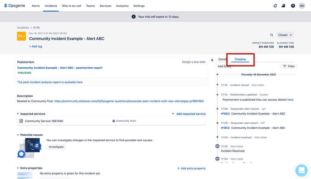Click the #146 breadcrumb text
Screen dimensions: 311x179
pos(36,28)
